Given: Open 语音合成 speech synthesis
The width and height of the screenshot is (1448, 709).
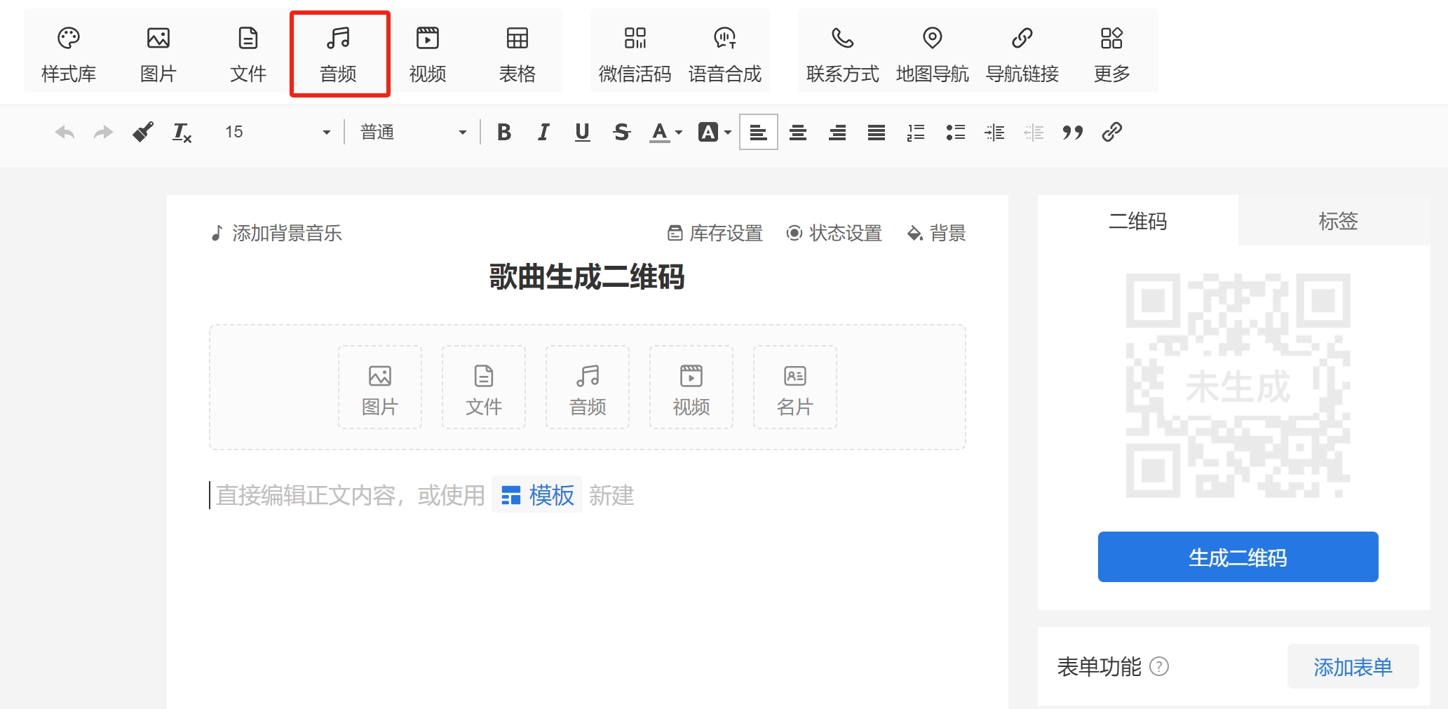Looking at the screenshot, I should (x=725, y=53).
